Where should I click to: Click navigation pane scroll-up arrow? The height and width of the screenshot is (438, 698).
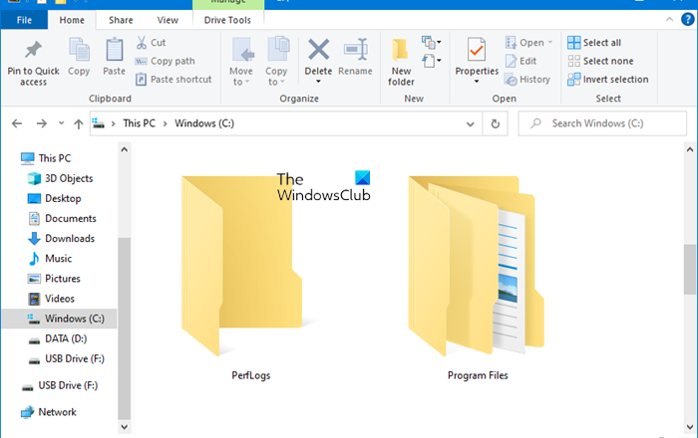click(125, 149)
